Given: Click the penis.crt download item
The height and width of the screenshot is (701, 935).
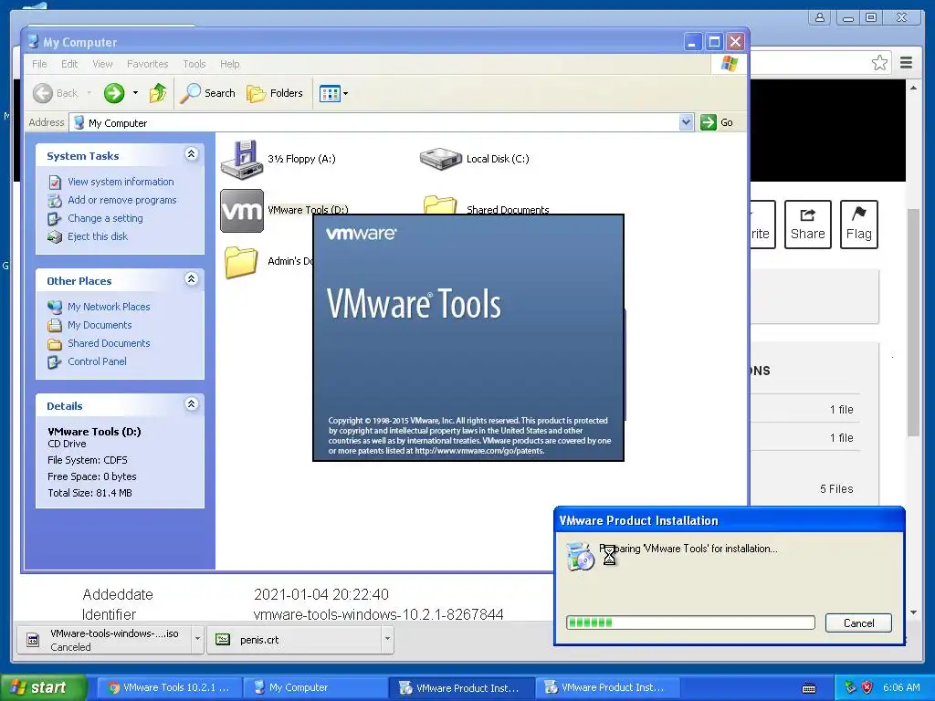Looking at the screenshot, I should pyautogui.click(x=294, y=640).
